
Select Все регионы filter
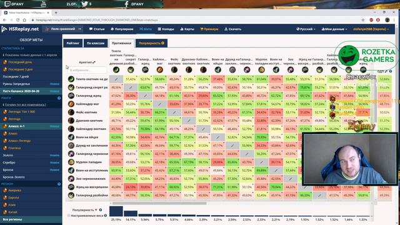point(31,219)
